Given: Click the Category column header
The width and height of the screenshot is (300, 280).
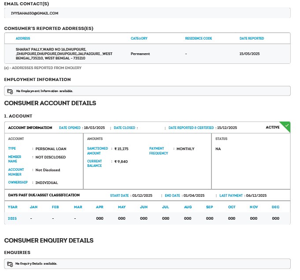Looking at the screenshot, I should [139, 39].
